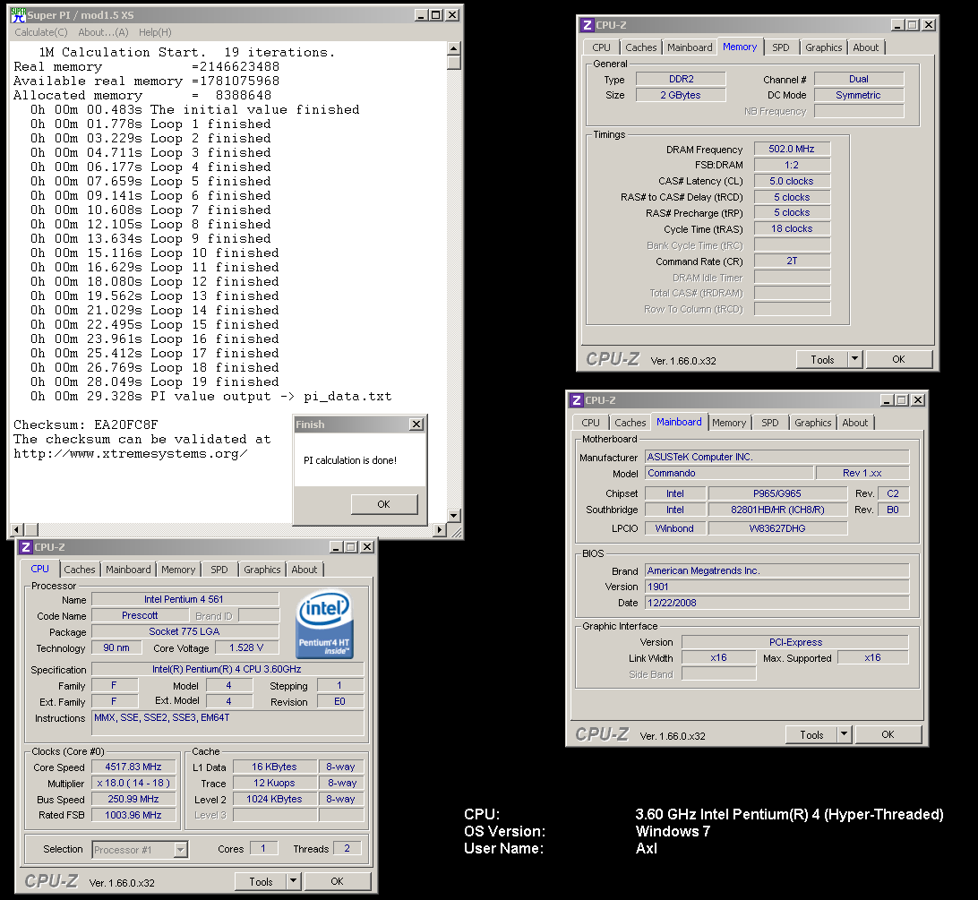Click the Loop 19 finished line
The height and width of the screenshot is (900, 978).
tap(155, 381)
